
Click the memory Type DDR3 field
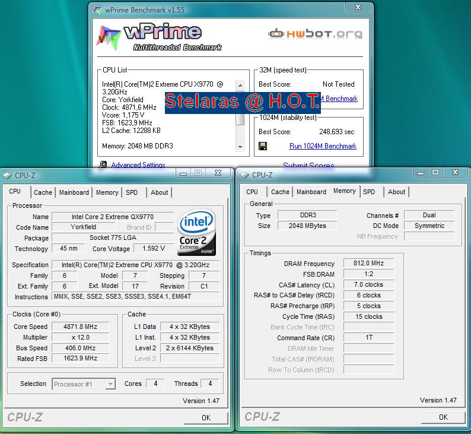point(308,215)
